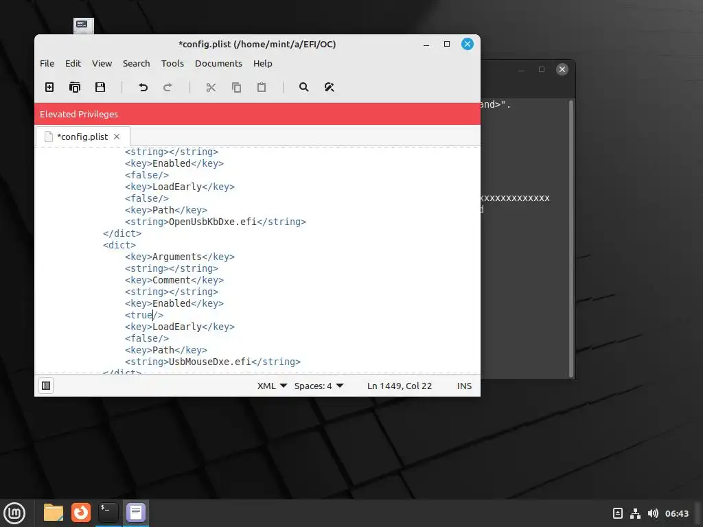Maximize the text editor window
This screenshot has width=703, height=527.
pyautogui.click(x=447, y=44)
